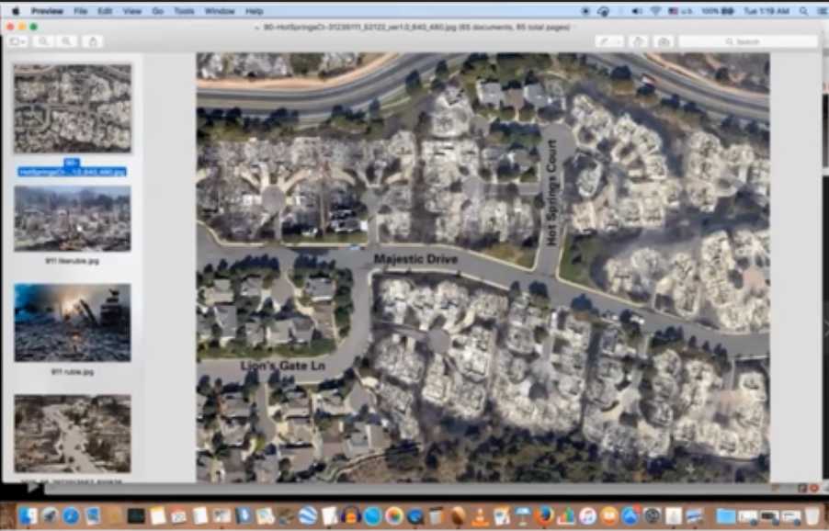Image resolution: width=829 pixels, height=531 pixels.
Task: Select the 911 literubix.jpg thumbnail
Action: coord(73,219)
